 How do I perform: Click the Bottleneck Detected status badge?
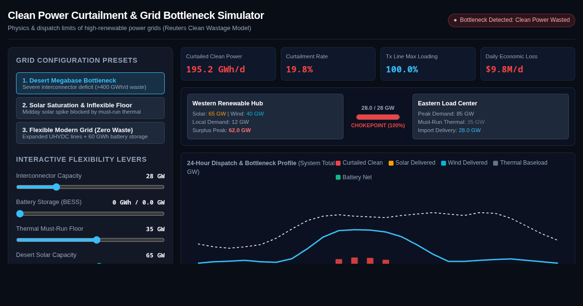tap(512, 20)
